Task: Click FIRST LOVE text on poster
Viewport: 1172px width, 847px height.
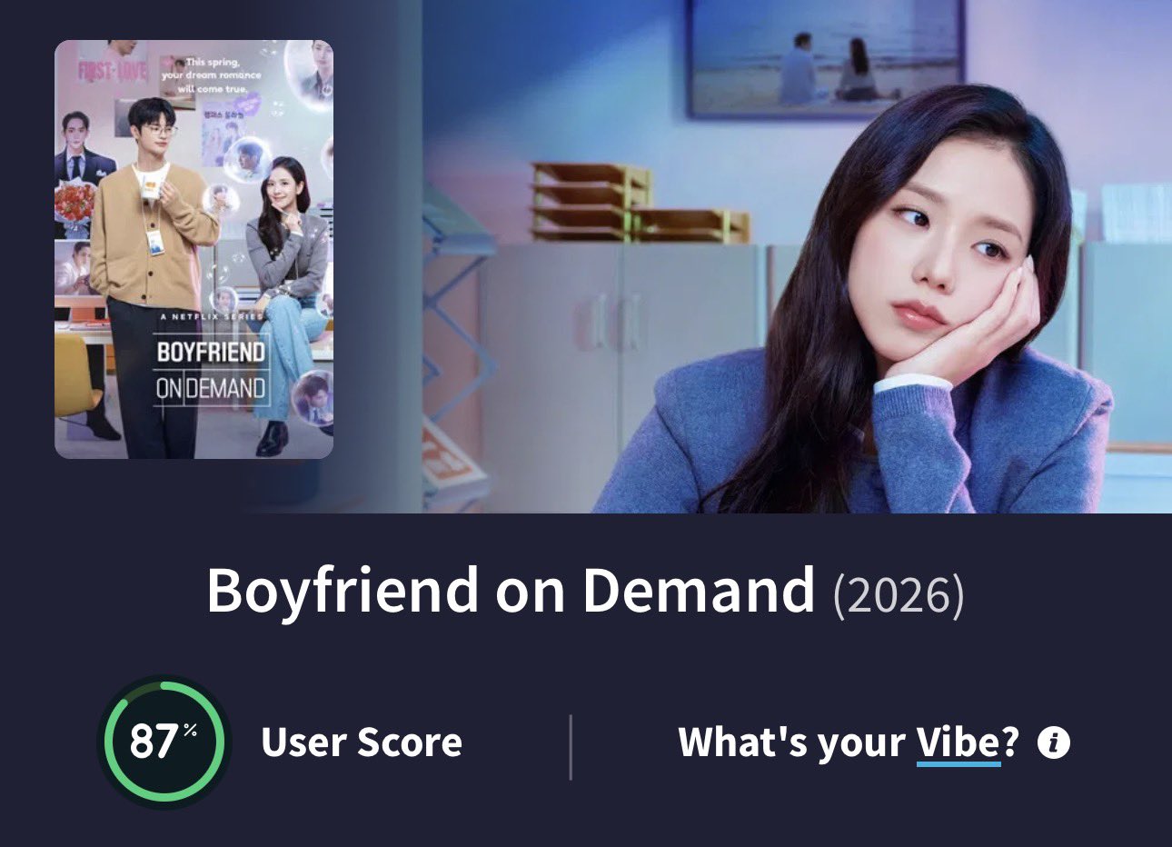Action: pyautogui.click(x=112, y=72)
